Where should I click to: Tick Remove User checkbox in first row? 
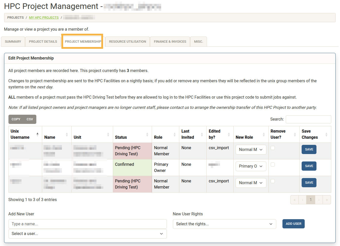[273, 148]
